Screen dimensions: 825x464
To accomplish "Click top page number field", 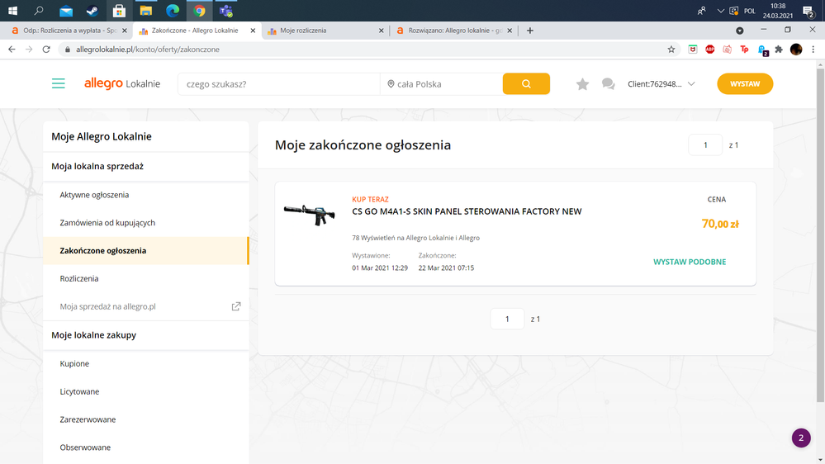I will 705,144.
